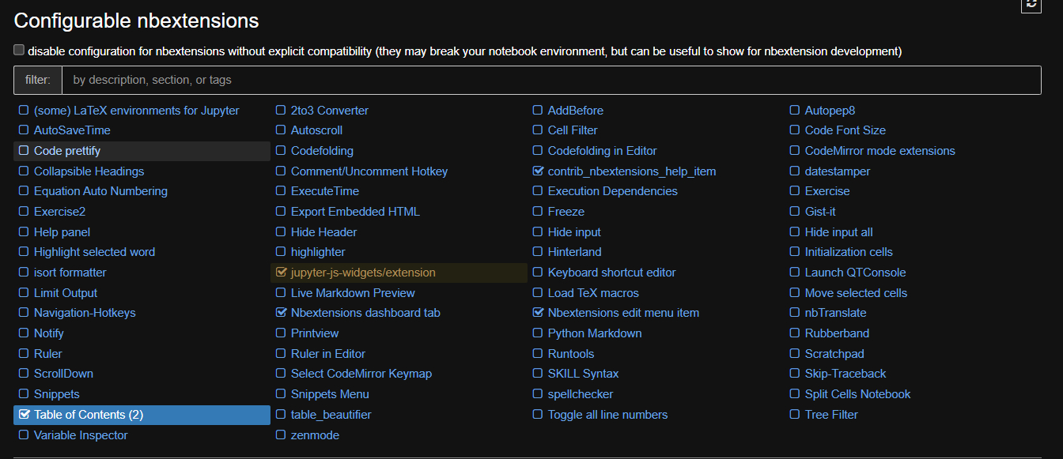Viewport: 1063px width, 459px height.
Task: Tick the Autopep8 checkbox
Action: point(795,111)
